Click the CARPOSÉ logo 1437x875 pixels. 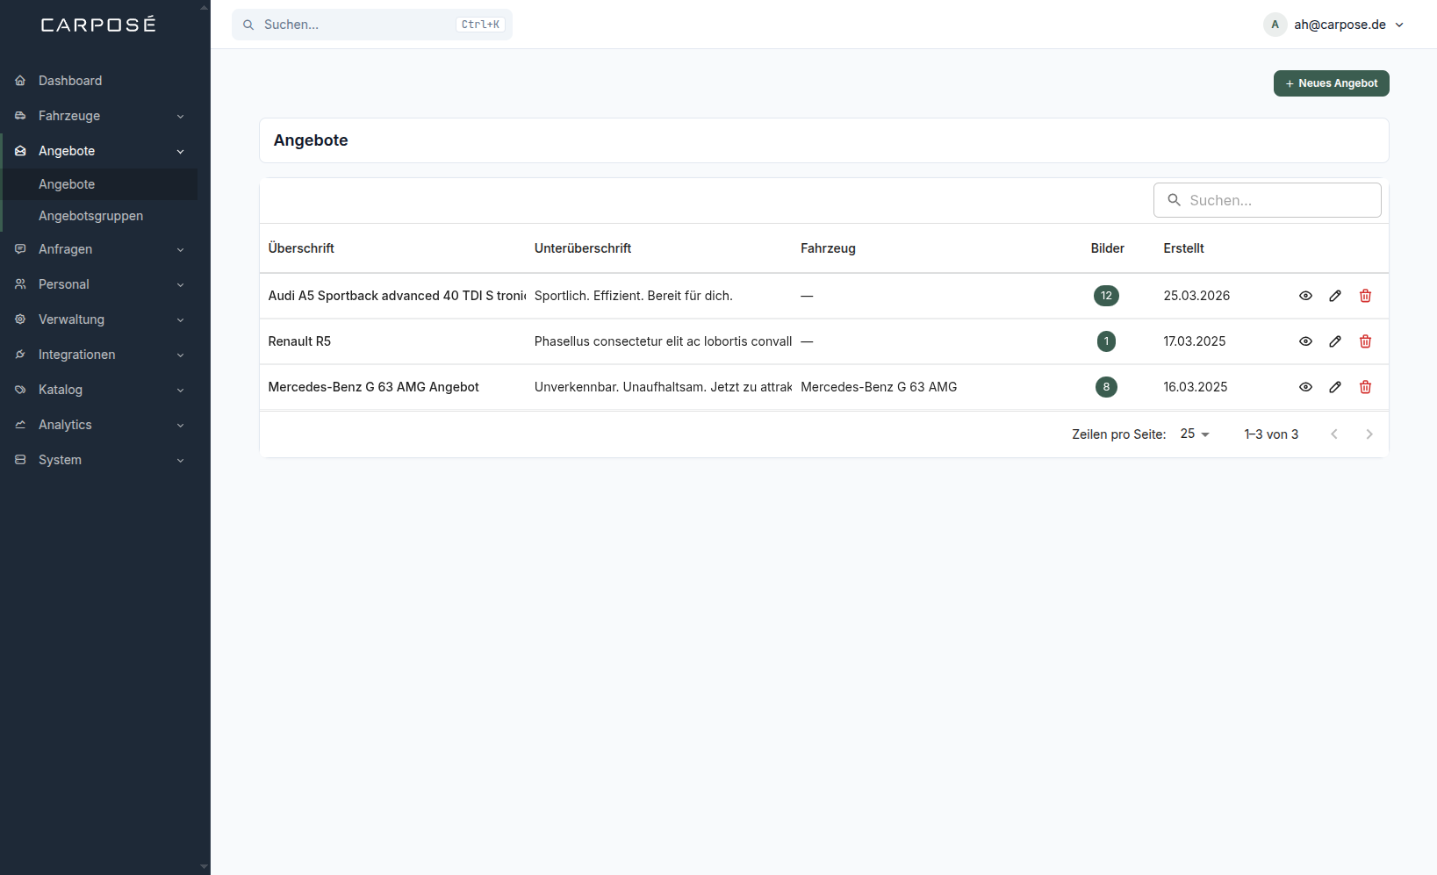coord(98,25)
